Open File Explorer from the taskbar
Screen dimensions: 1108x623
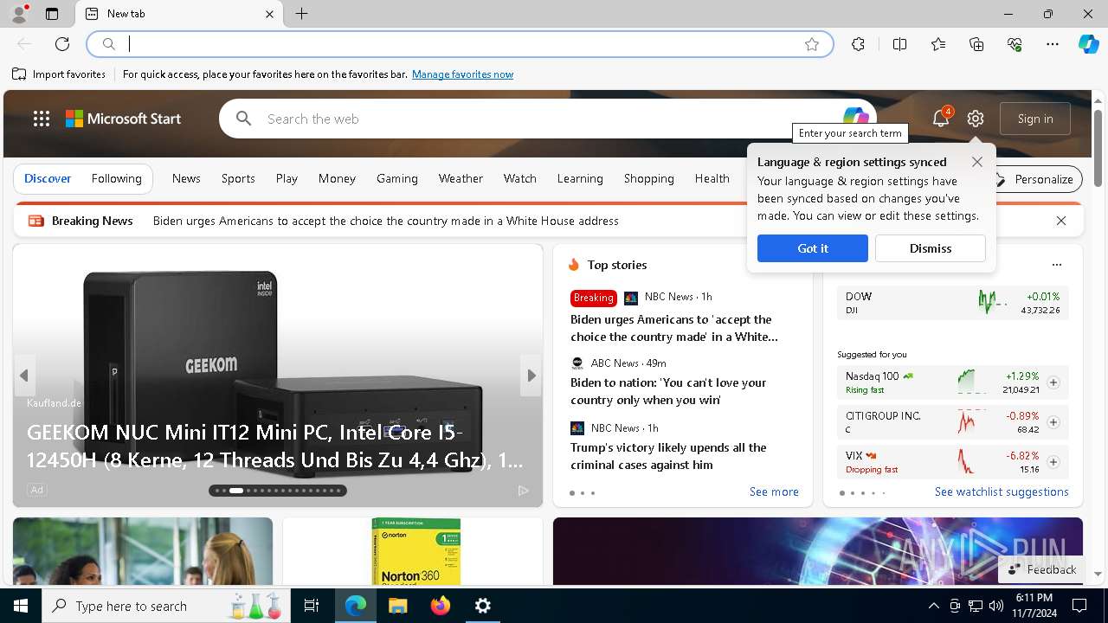point(397,606)
